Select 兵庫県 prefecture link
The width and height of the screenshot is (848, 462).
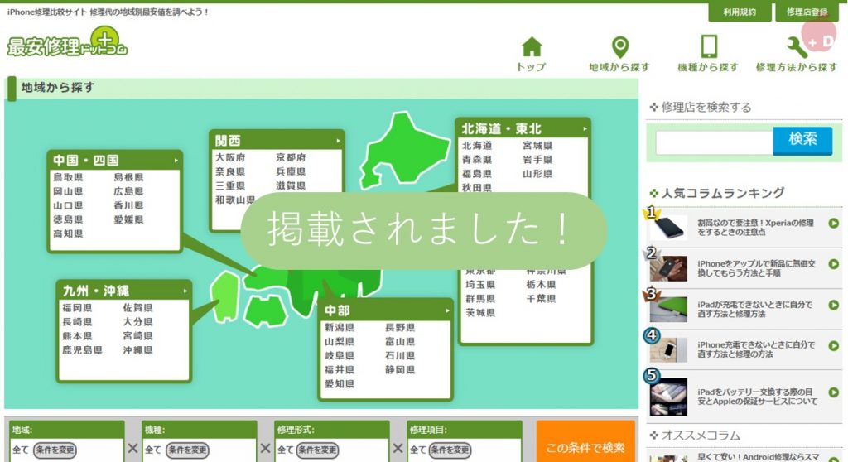click(291, 171)
